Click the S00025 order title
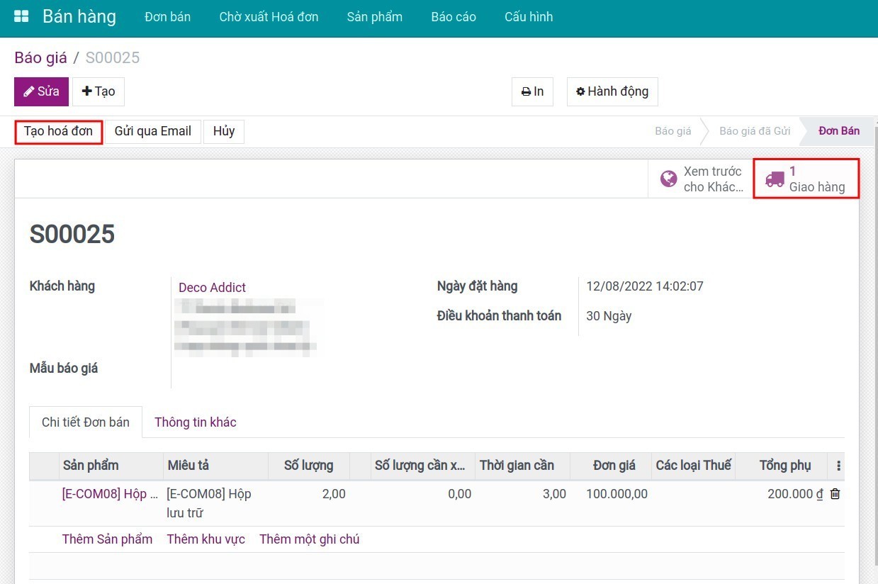The height and width of the screenshot is (584, 878). click(72, 234)
